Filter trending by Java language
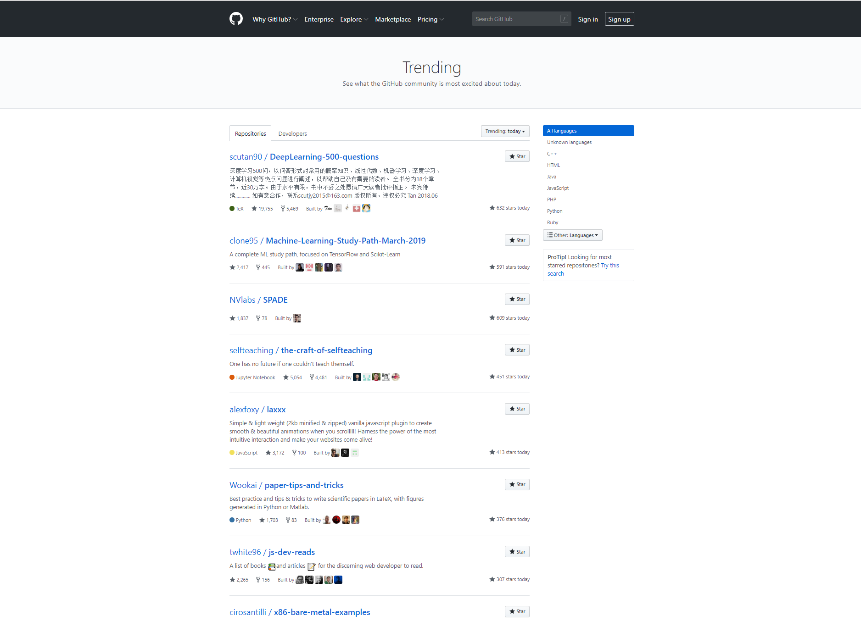The image size is (861, 621). coord(588,177)
